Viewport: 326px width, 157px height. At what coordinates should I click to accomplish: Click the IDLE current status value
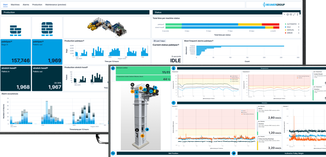click(x=176, y=61)
